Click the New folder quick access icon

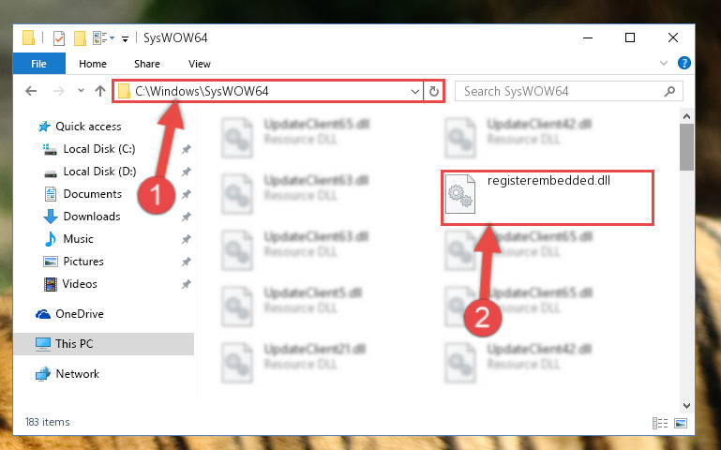point(80,38)
